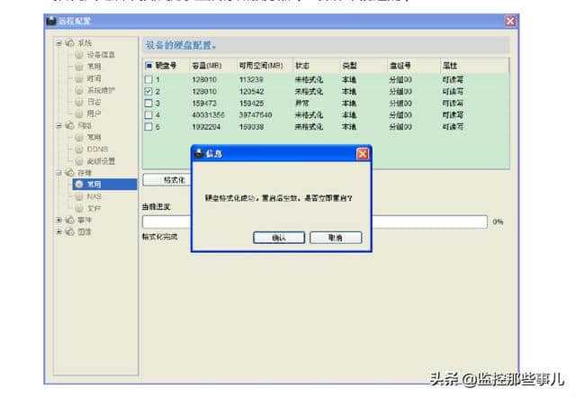
Task: Click capacity value 159472
Action: [204, 104]
